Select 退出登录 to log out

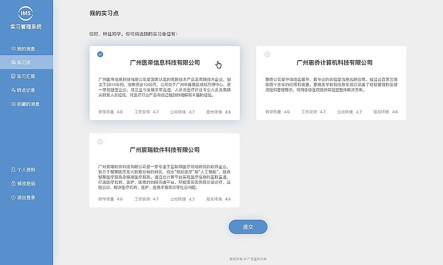[26, 198]
